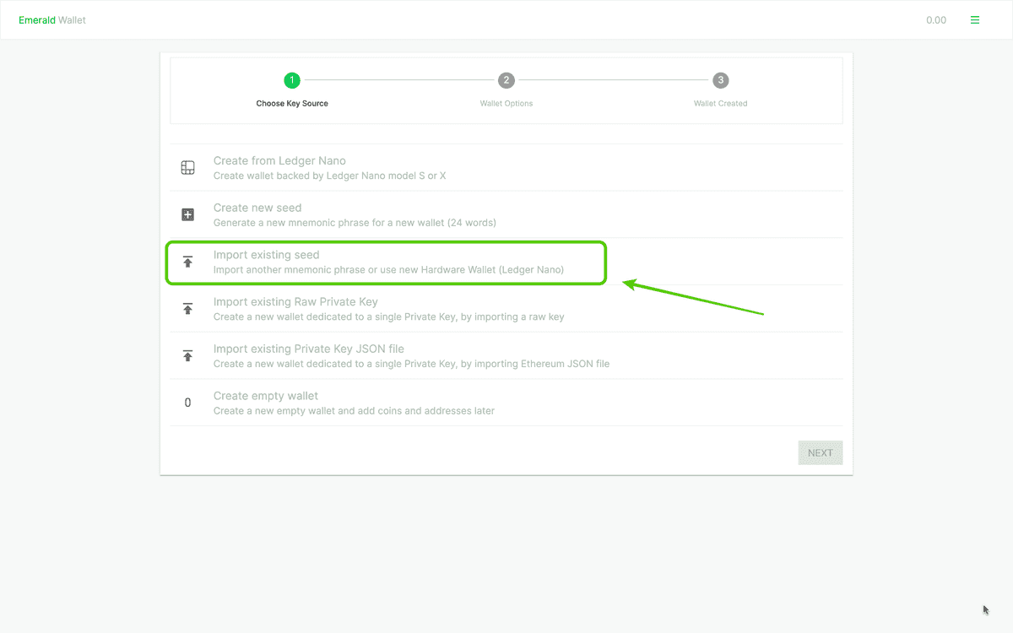1013x633 pixels.
Task: Switch to the Wallet Created step label
Action: point(720,103)
